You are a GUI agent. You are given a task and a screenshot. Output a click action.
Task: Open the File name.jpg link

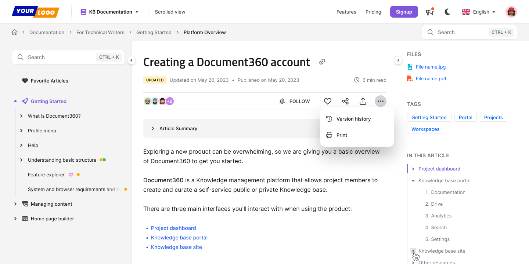click(x=431, y=67)
